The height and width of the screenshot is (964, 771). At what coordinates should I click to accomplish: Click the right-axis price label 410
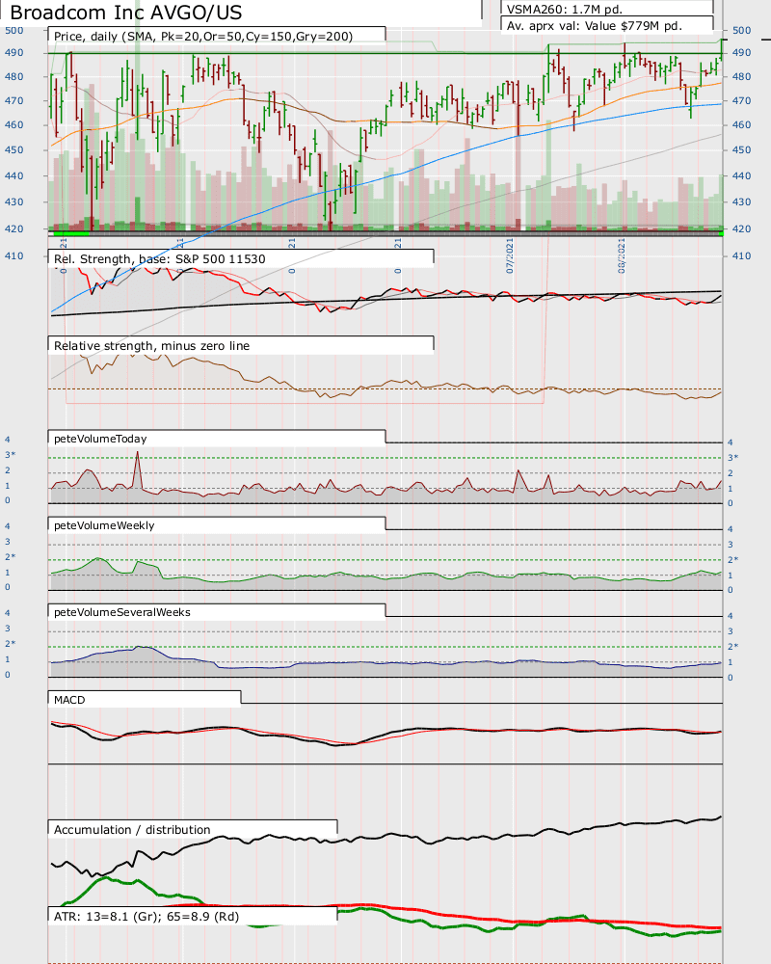741,255
